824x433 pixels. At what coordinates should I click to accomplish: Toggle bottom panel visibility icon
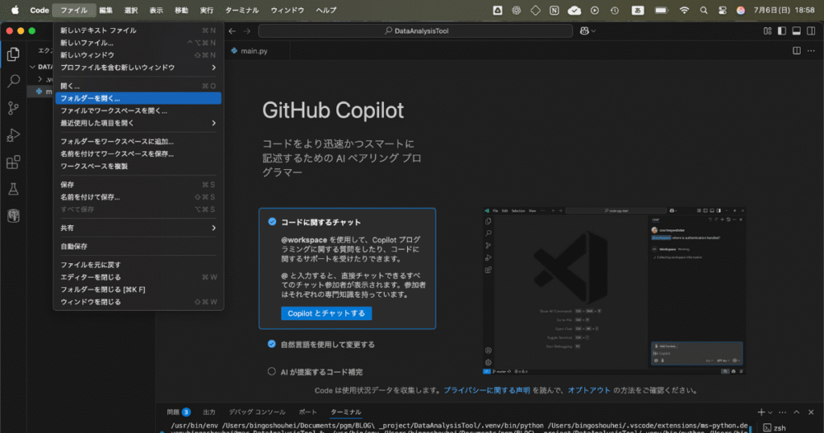coord(797,31)
